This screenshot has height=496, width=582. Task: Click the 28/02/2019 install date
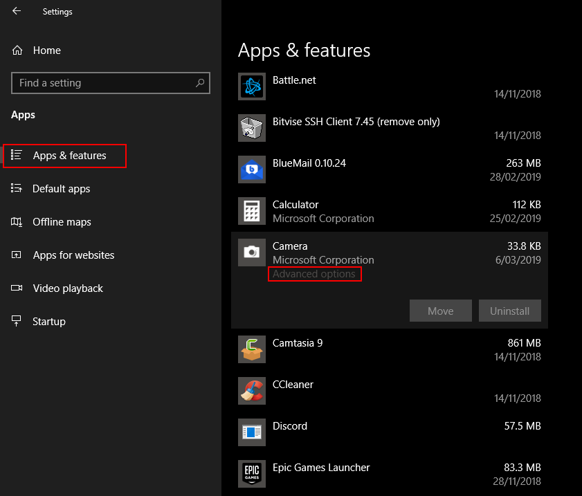(515, 177)
